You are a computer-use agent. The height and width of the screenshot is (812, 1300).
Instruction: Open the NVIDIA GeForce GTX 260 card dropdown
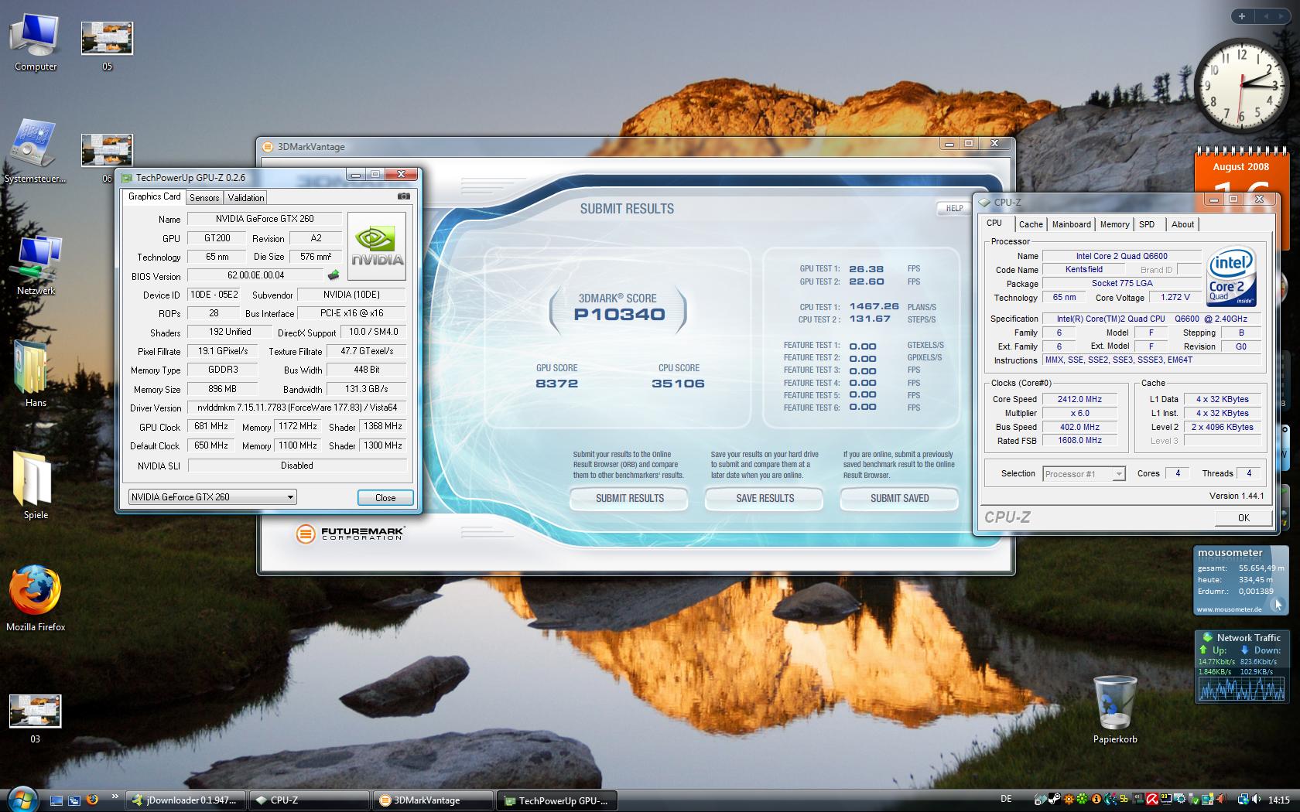pyautogui.click(x=212, y=497)
